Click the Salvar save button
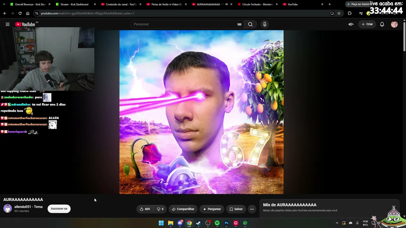This screenshot has width=406, height=228. coord(236,209)
